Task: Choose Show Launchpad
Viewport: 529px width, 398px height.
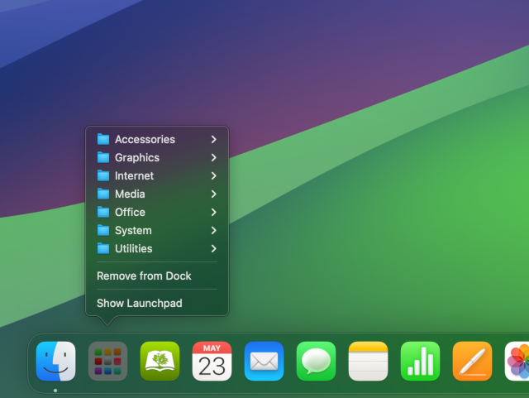Action: click(x=157, y=303)
